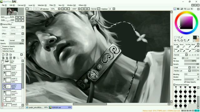Adjust the layer Opacity slider
The width and height of the screenshot is (200, 112).
(17, 44)
